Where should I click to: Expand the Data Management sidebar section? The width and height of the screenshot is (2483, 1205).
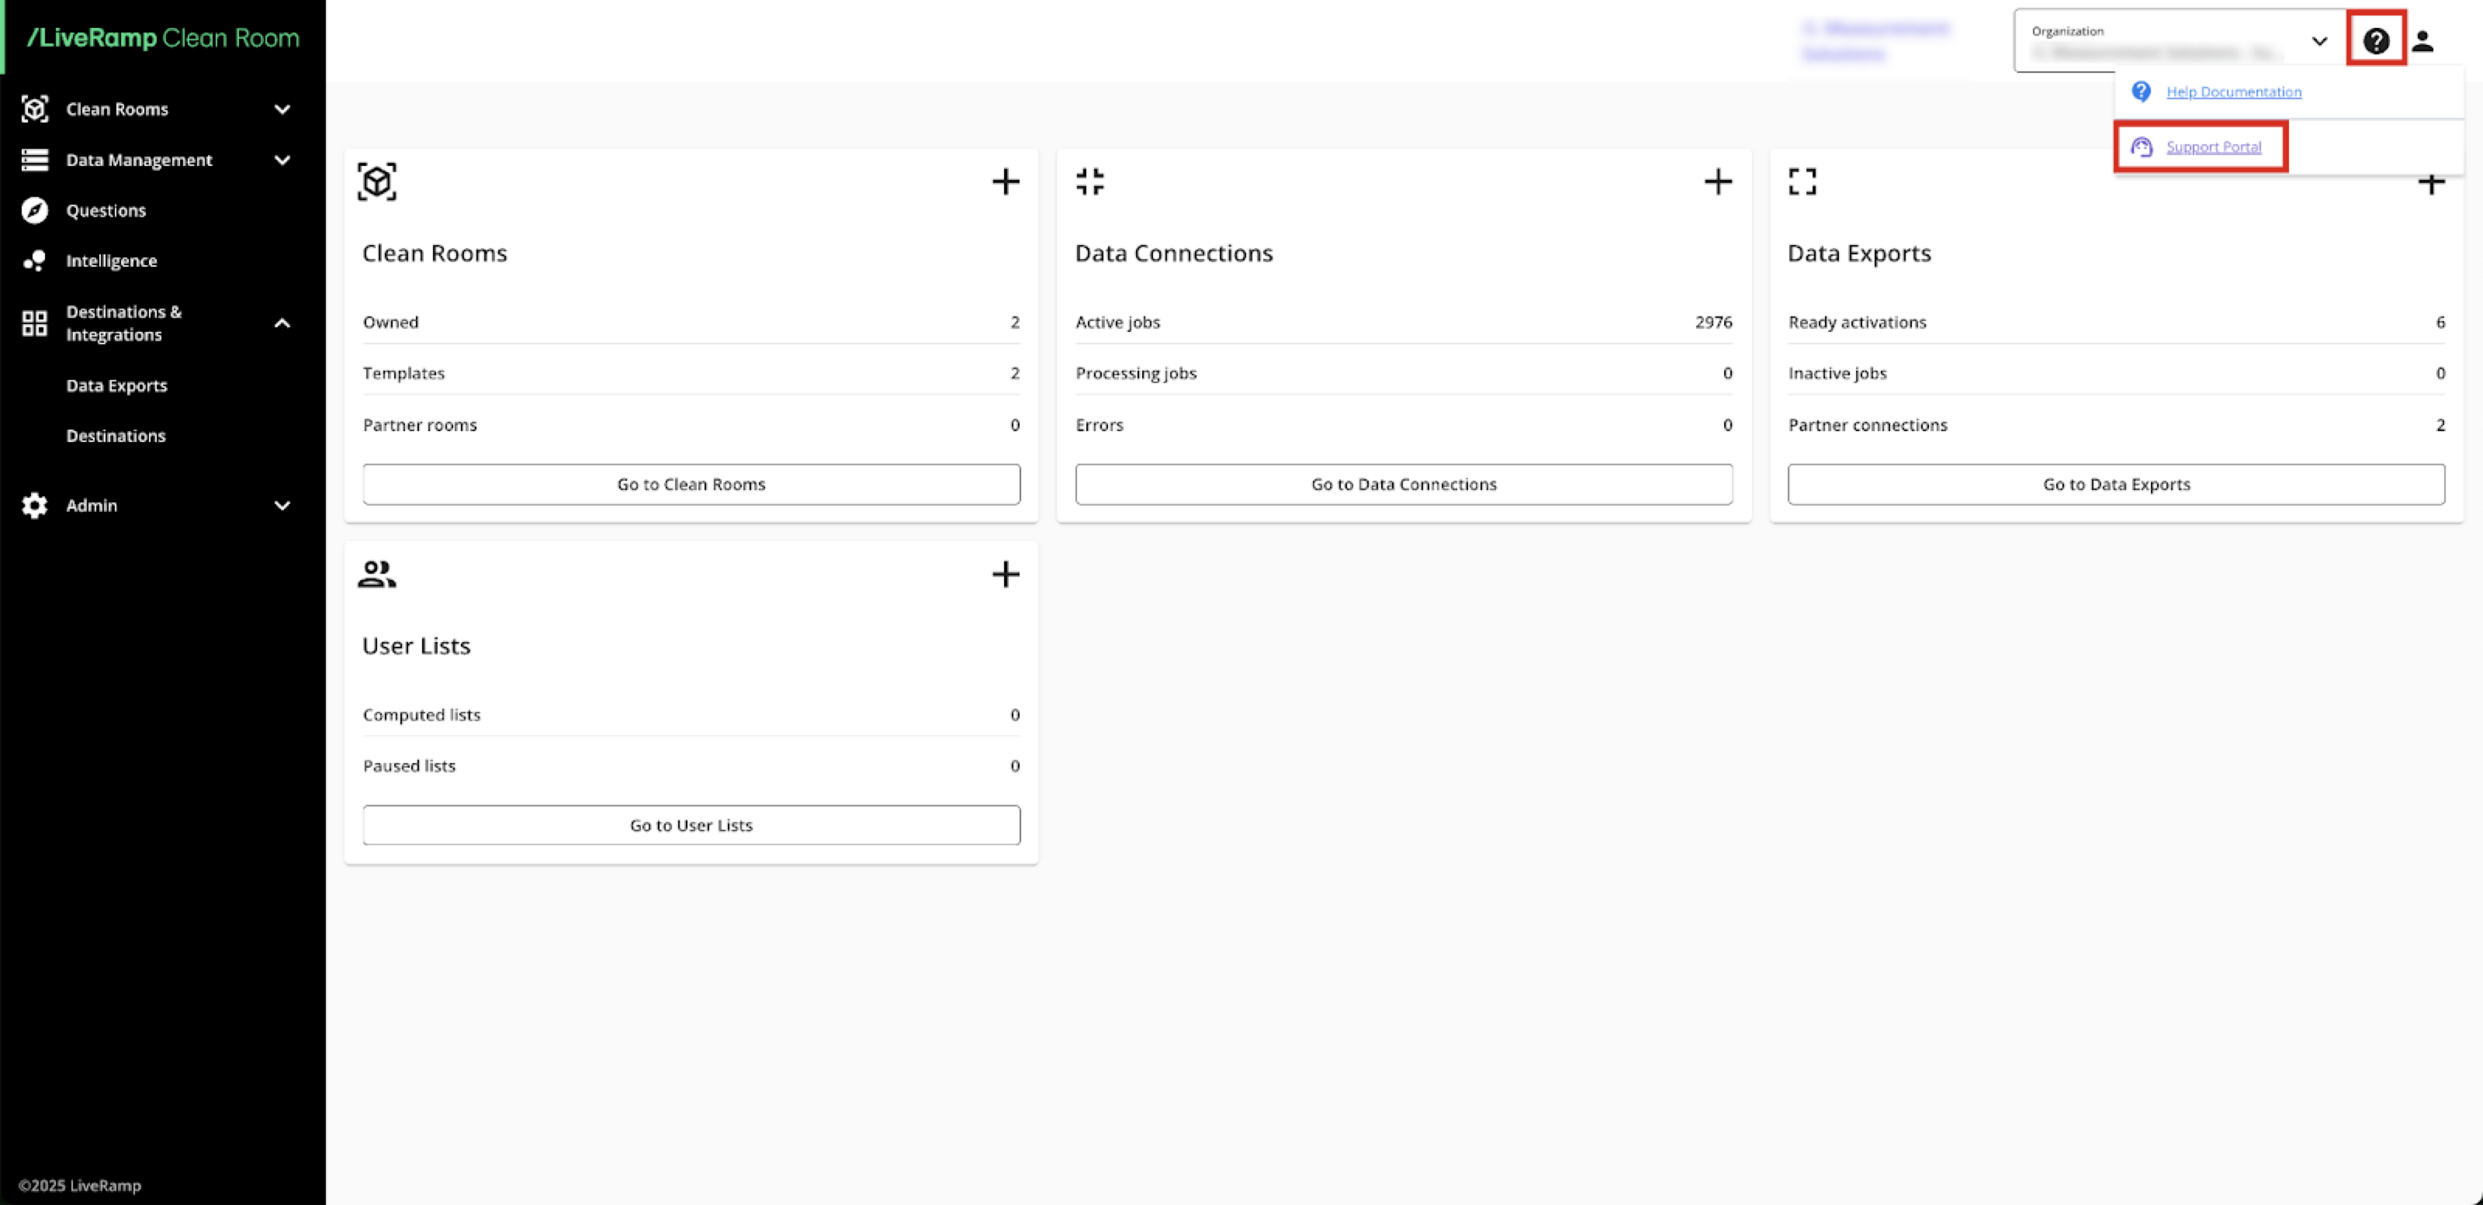click(x=282, y=160)
